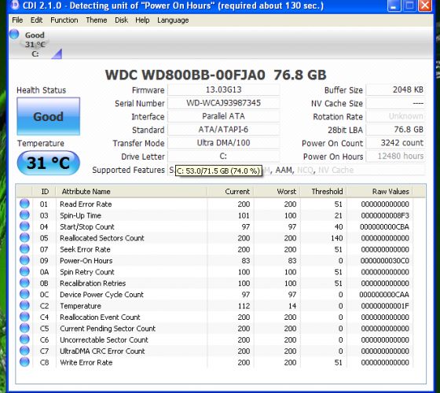Viewport: 440px width, 393px height.
Task: Click the 28bit LBA field 76.8 GB
Action: click(x=396, y=130)
